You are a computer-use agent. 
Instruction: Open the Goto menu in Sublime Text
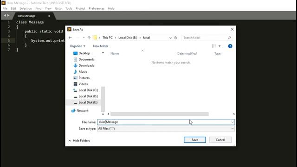point(58,8)
